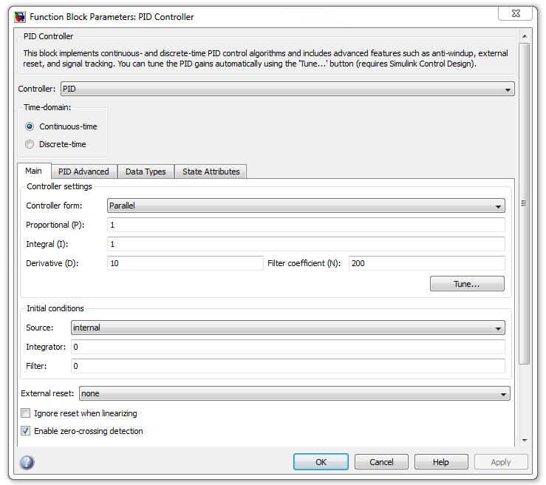The height and width of the screenshot is (485, 546).
Task: Click the Apply button
Action: (x=501, y=462)
